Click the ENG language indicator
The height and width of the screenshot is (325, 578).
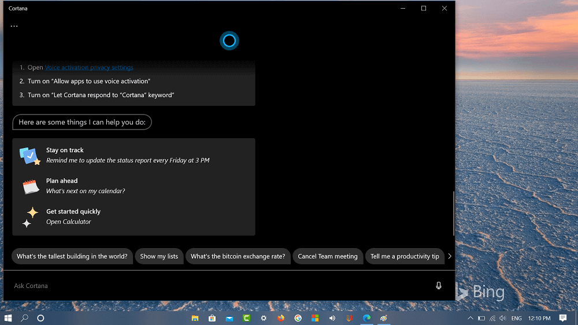(516, 319)
